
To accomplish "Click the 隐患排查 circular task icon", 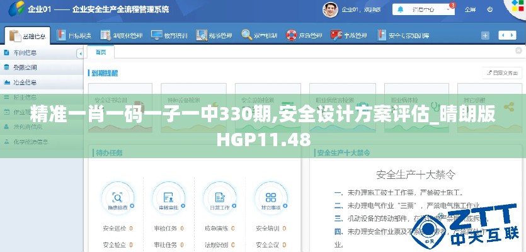I will [x=118, y=198].
